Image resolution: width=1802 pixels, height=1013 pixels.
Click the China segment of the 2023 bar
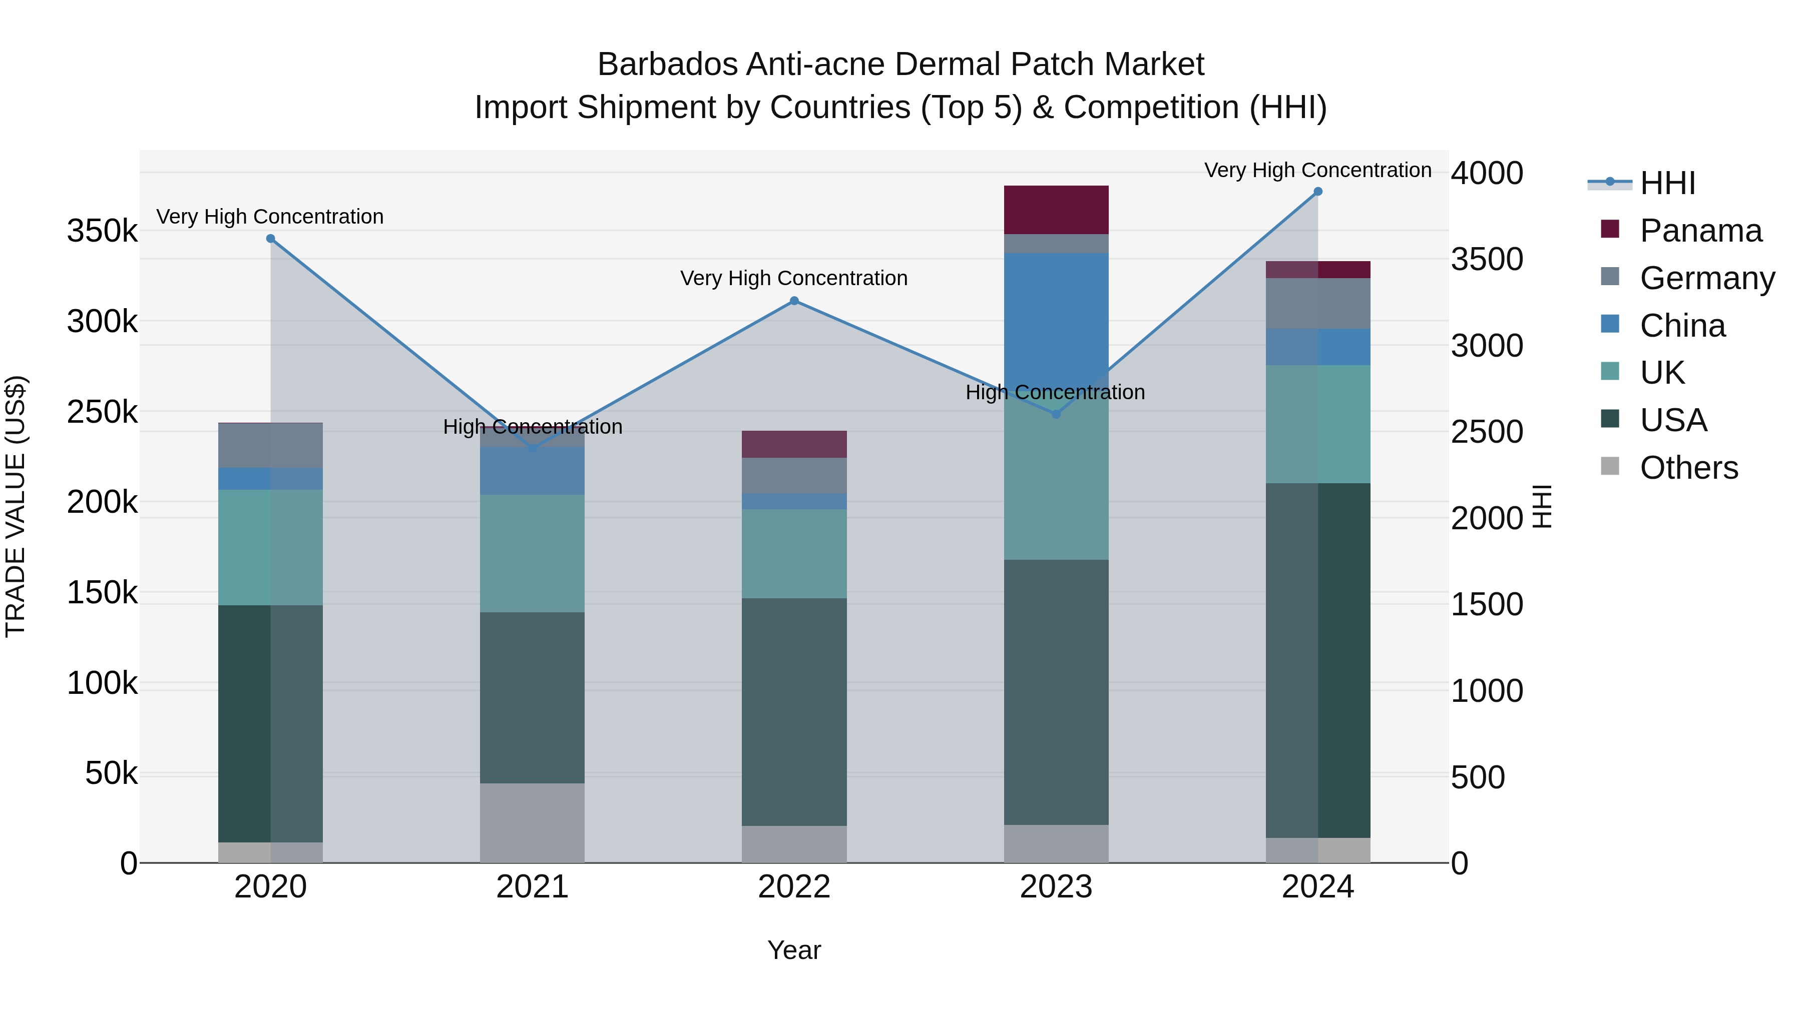pos(1056,322)
